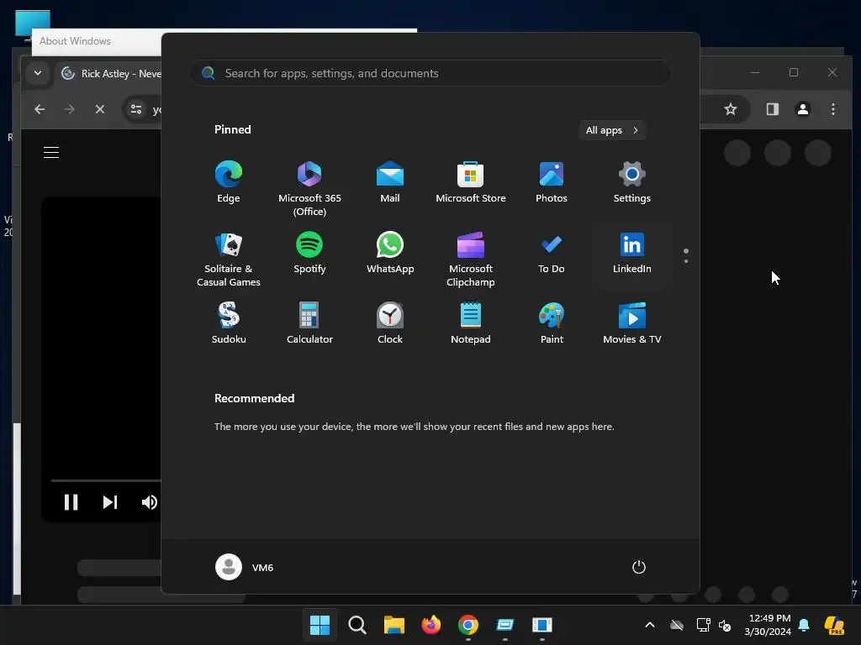Open the Mail app

390,183
